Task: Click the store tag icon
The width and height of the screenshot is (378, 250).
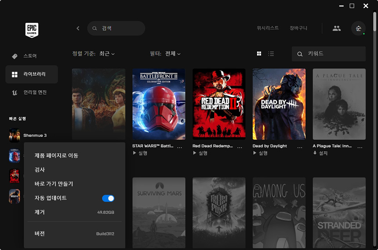Action: (15, 56)
